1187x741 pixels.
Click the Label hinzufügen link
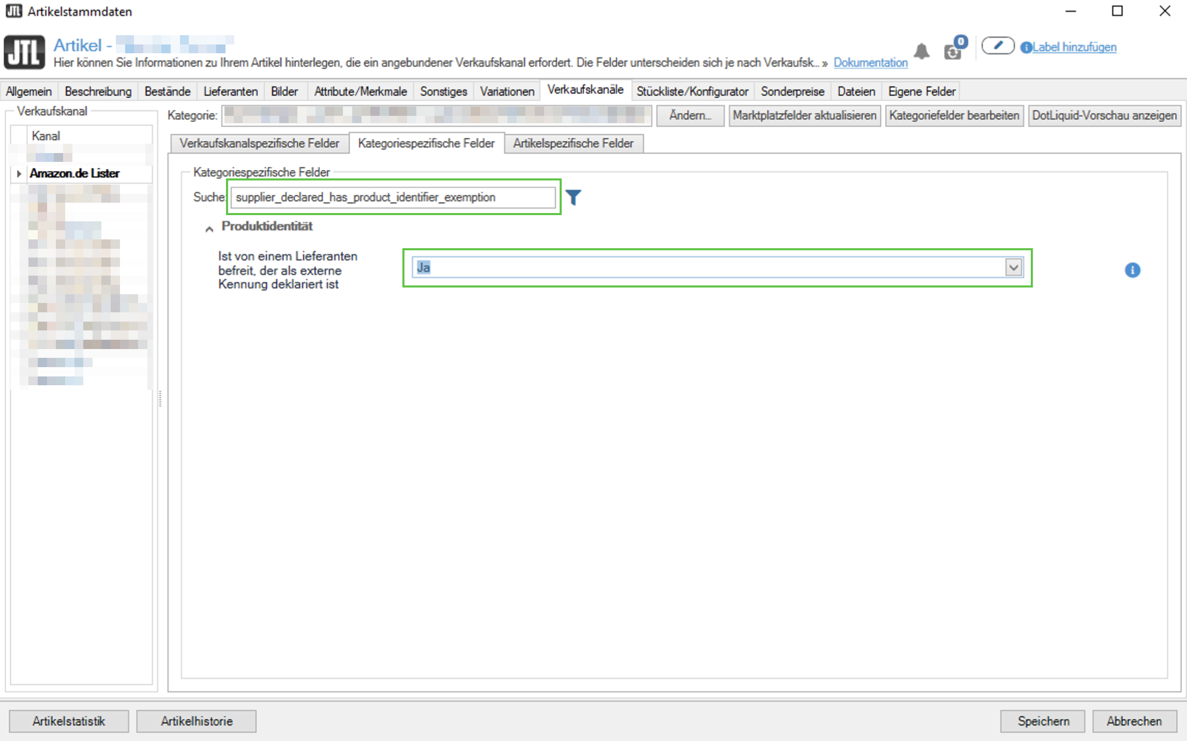pyautogui.click(x=1074, y=47)
